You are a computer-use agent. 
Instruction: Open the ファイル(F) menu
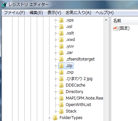click(14, 13)
